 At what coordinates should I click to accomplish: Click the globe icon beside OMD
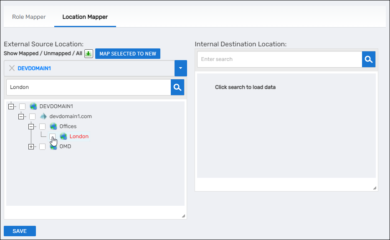[53, 147]
